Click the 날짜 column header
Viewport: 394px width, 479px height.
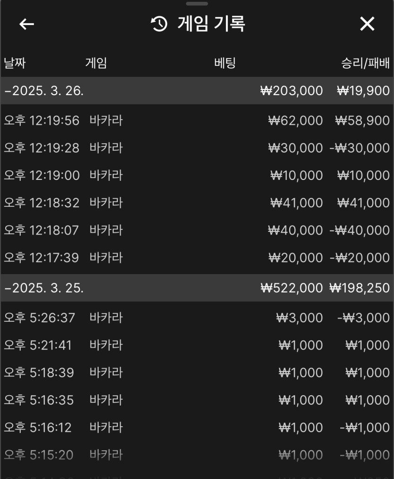(14, 63)
